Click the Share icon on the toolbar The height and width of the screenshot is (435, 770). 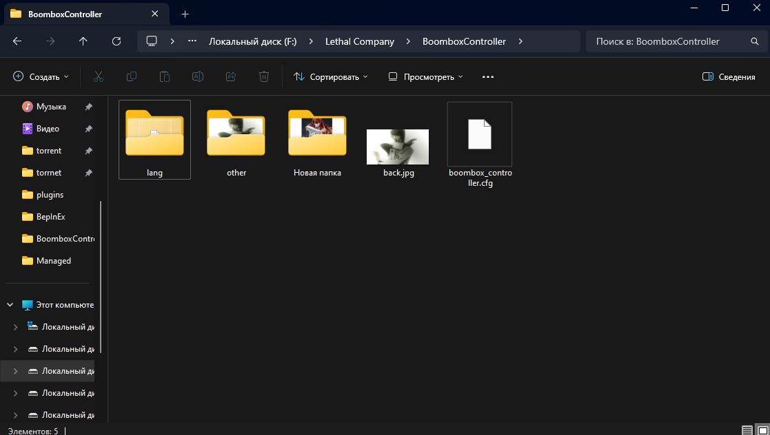(231, 76)
